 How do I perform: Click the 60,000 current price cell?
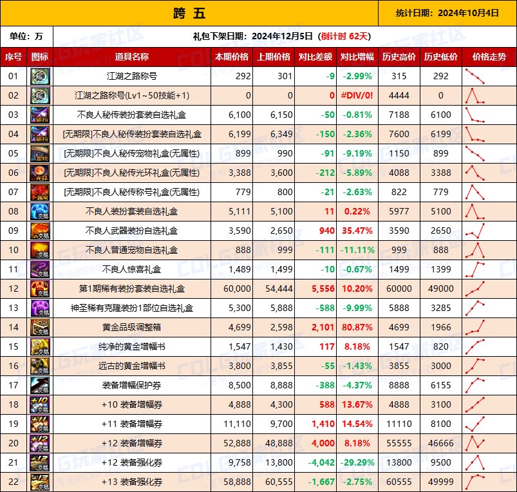tap(232, 289)
